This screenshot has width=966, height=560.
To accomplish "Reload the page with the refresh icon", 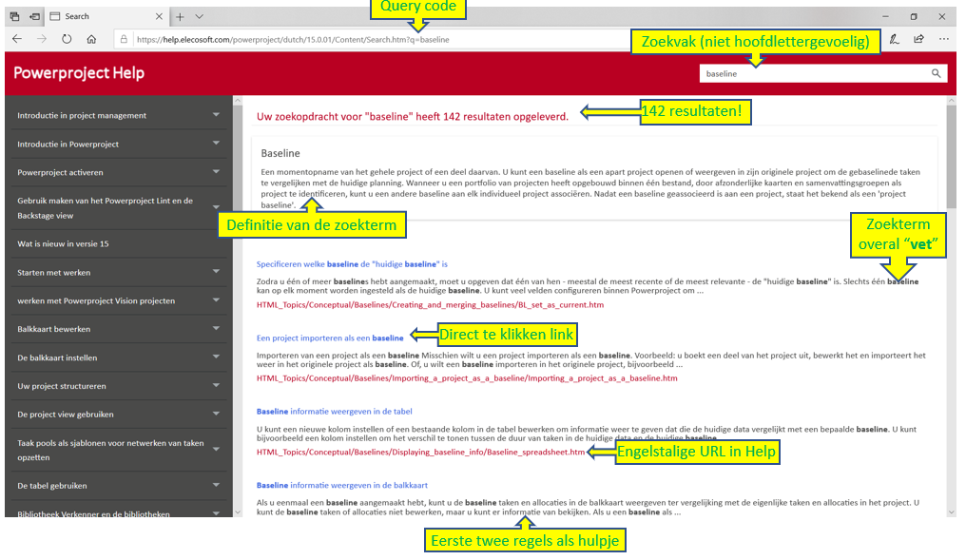I will point(67,39).
